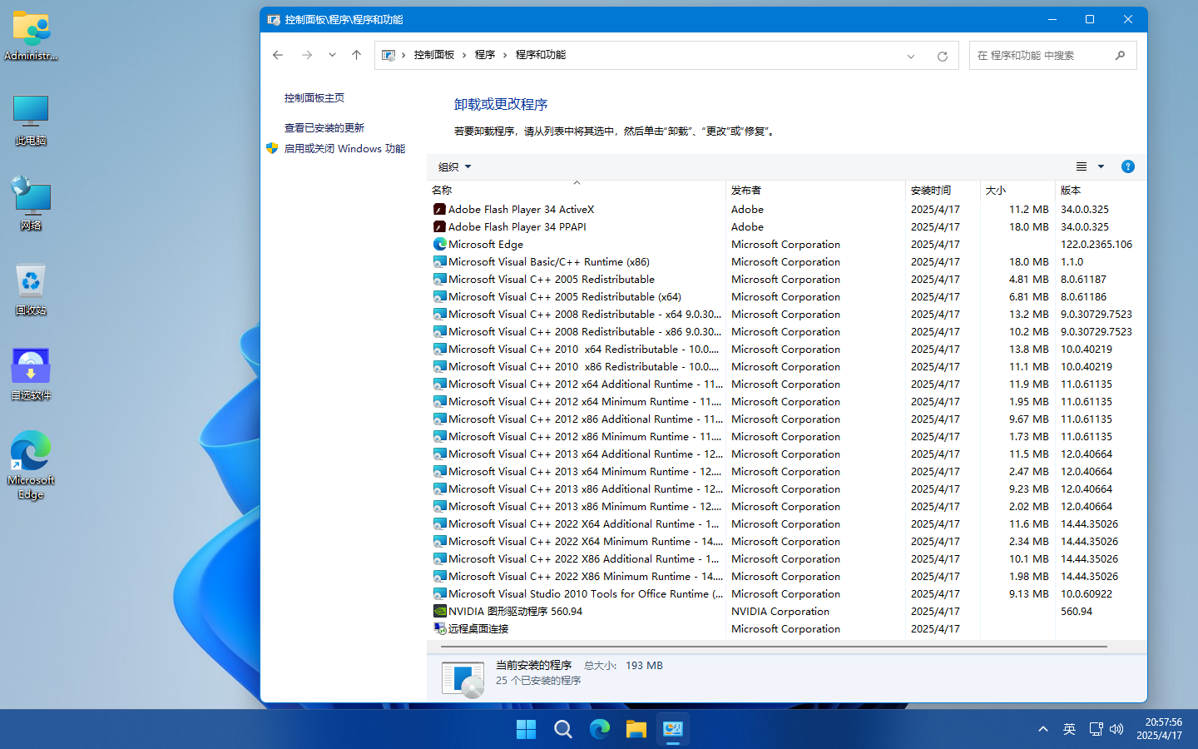
Task: Sort by the 安装时间 column header
Action: click(x=943, y=190)
